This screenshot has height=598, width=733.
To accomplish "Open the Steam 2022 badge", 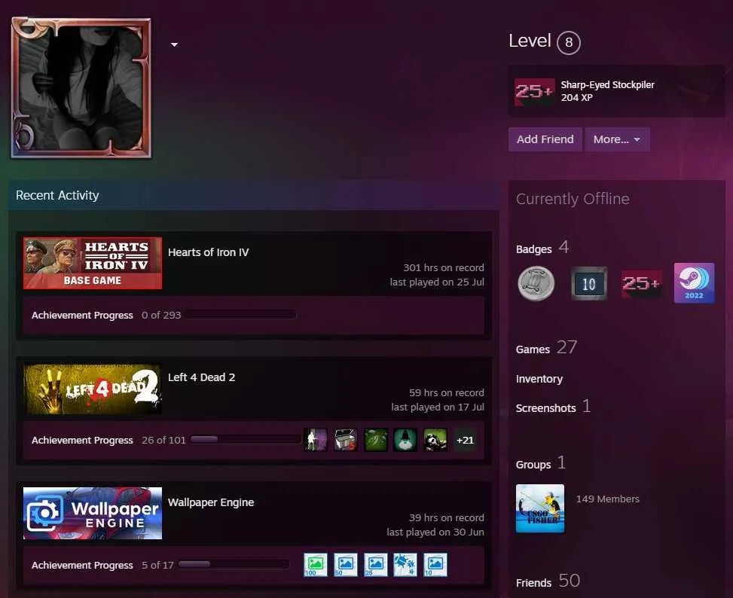I will [x=694, y=283].
